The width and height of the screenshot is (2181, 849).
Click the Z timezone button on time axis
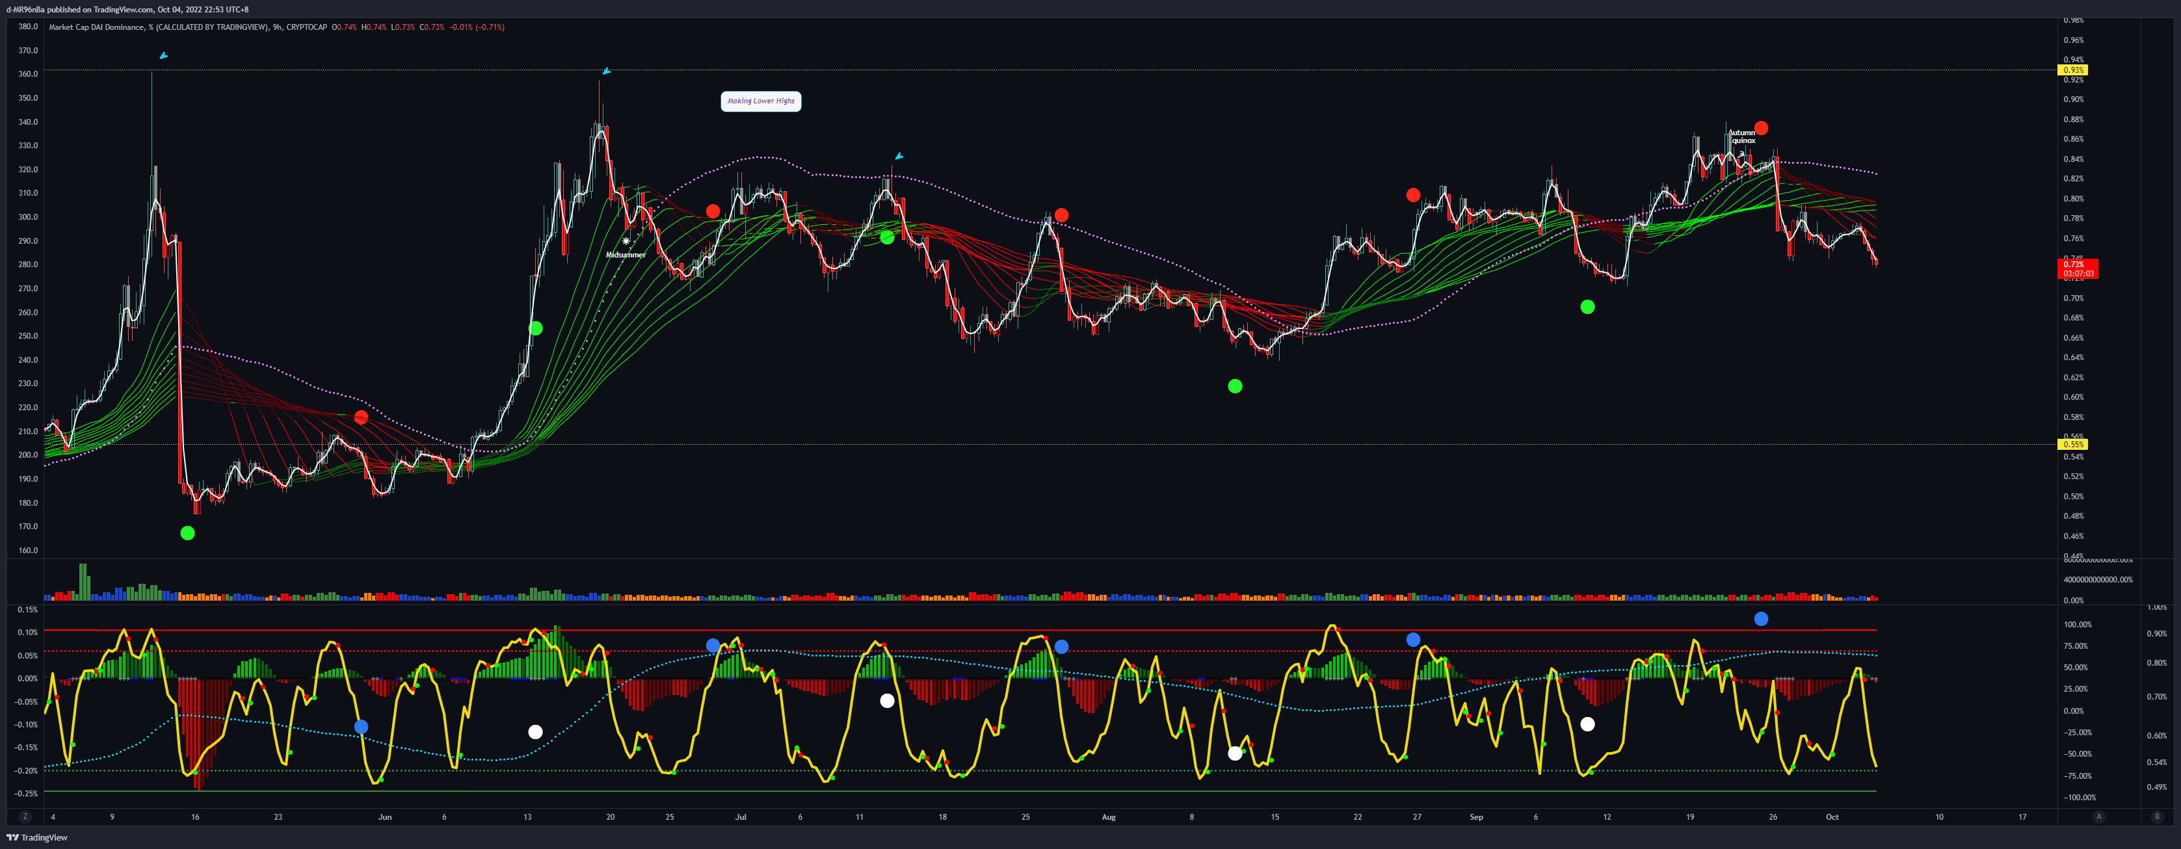click(25, 817)
